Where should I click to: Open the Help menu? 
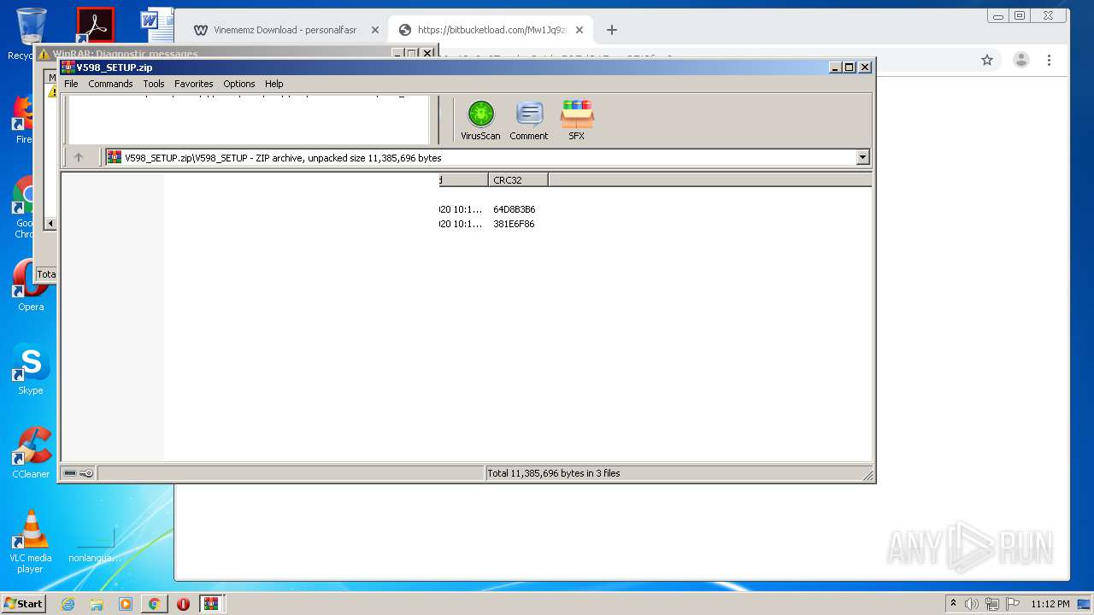(274, 84)
